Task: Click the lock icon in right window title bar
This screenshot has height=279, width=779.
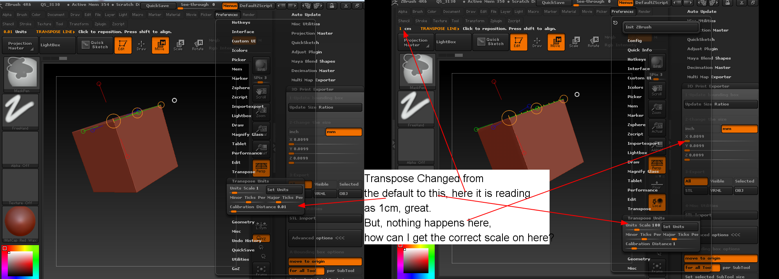Action: [727, 3]
